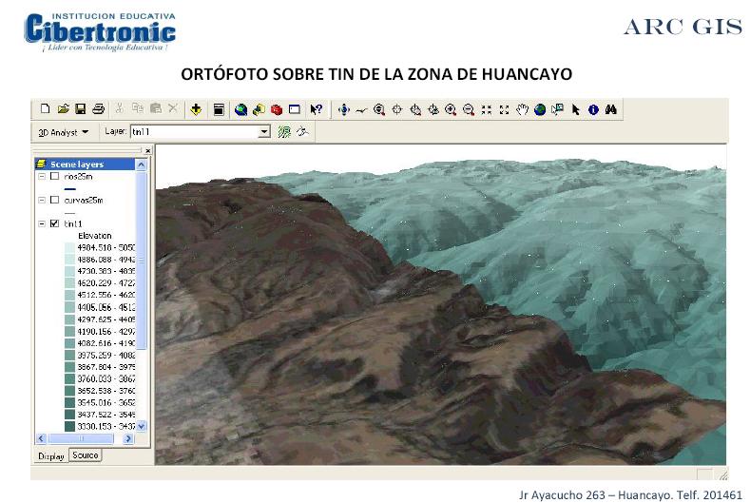This screenshot has width=750, height=503.
Task: Create a new scene document
Action: [x=45, y=109]
